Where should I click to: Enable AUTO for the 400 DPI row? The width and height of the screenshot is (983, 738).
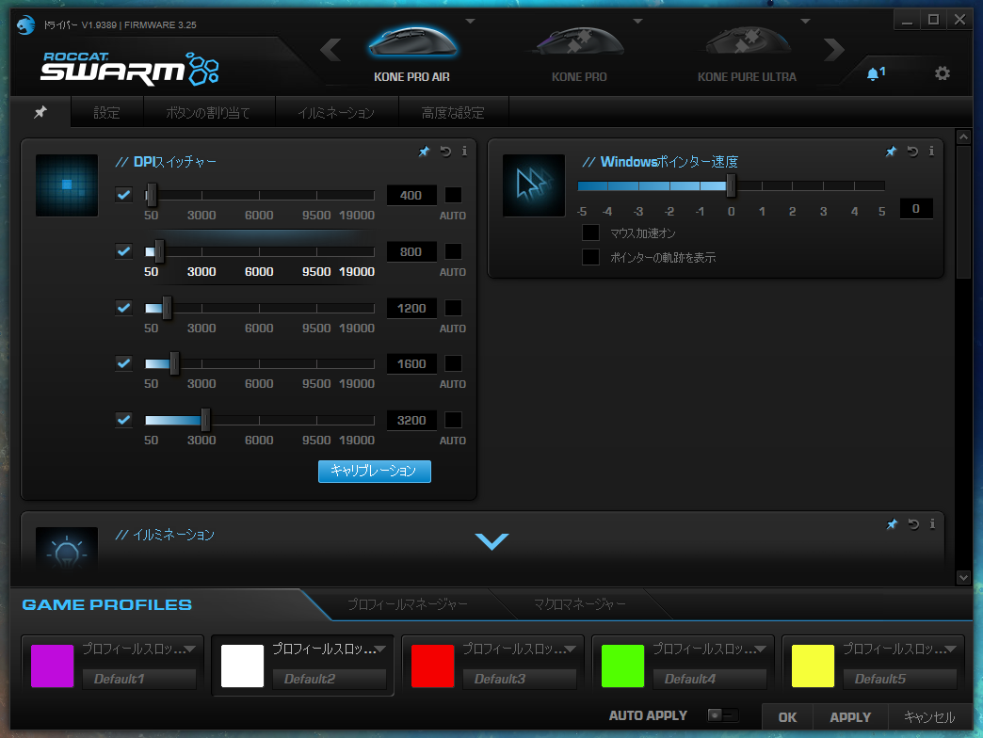click(453, 195)
